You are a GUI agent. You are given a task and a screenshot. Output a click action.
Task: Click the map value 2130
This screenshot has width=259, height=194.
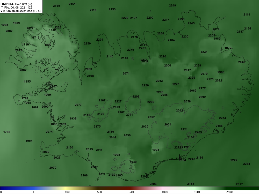(x=70, y=147)
